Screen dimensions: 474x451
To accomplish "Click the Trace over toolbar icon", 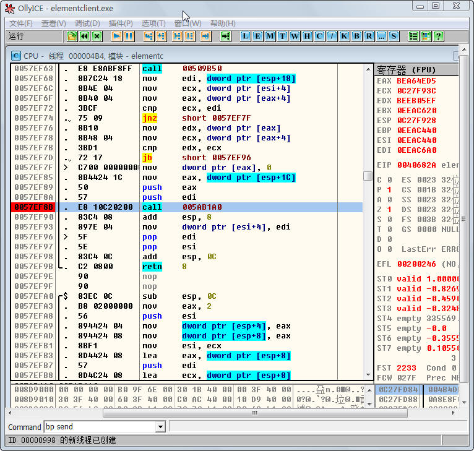I will click(189, 37).
